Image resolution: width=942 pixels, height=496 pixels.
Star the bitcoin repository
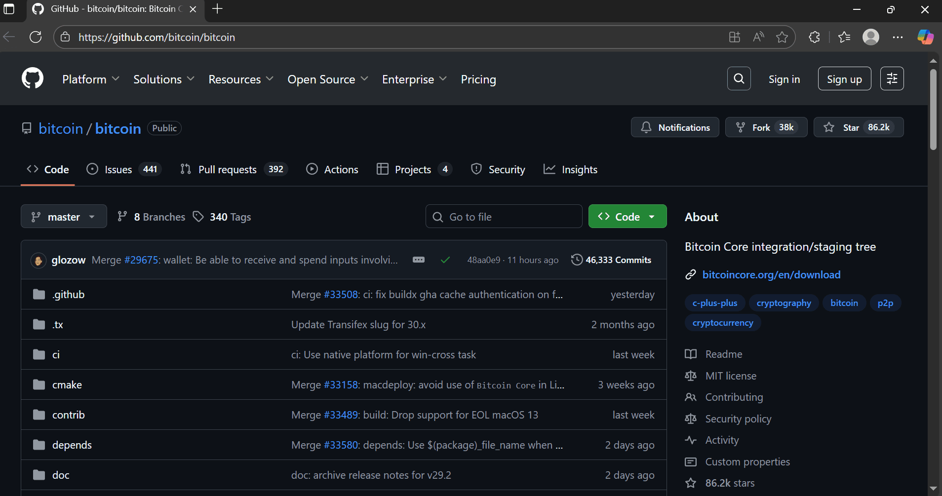coord(859,127)
